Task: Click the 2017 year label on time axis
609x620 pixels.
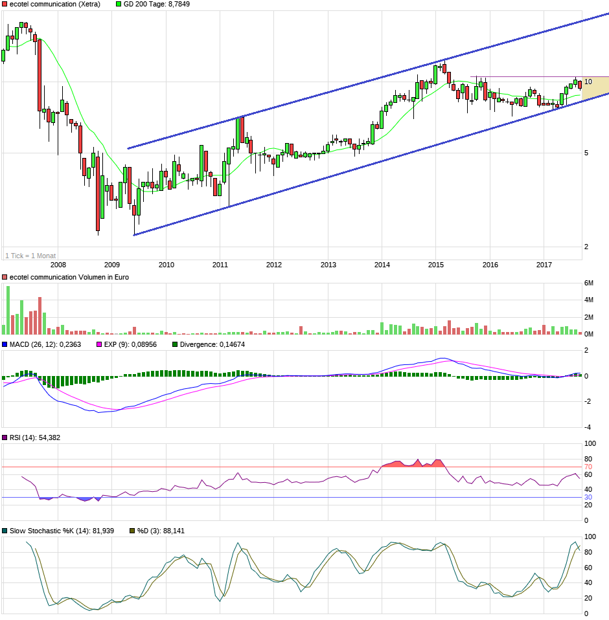Action: 544,265
